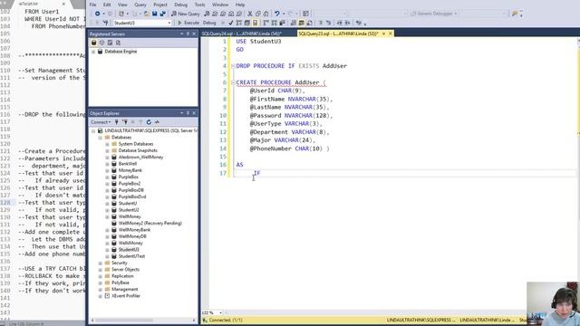Click the Activity Monitor icon in Object Explorer
The image size is (580, 326).
(157, 122)
